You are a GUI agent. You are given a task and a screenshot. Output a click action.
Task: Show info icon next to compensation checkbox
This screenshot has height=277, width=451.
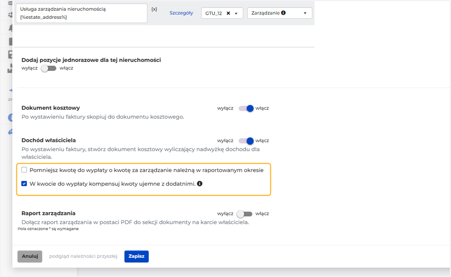[200, 184]
